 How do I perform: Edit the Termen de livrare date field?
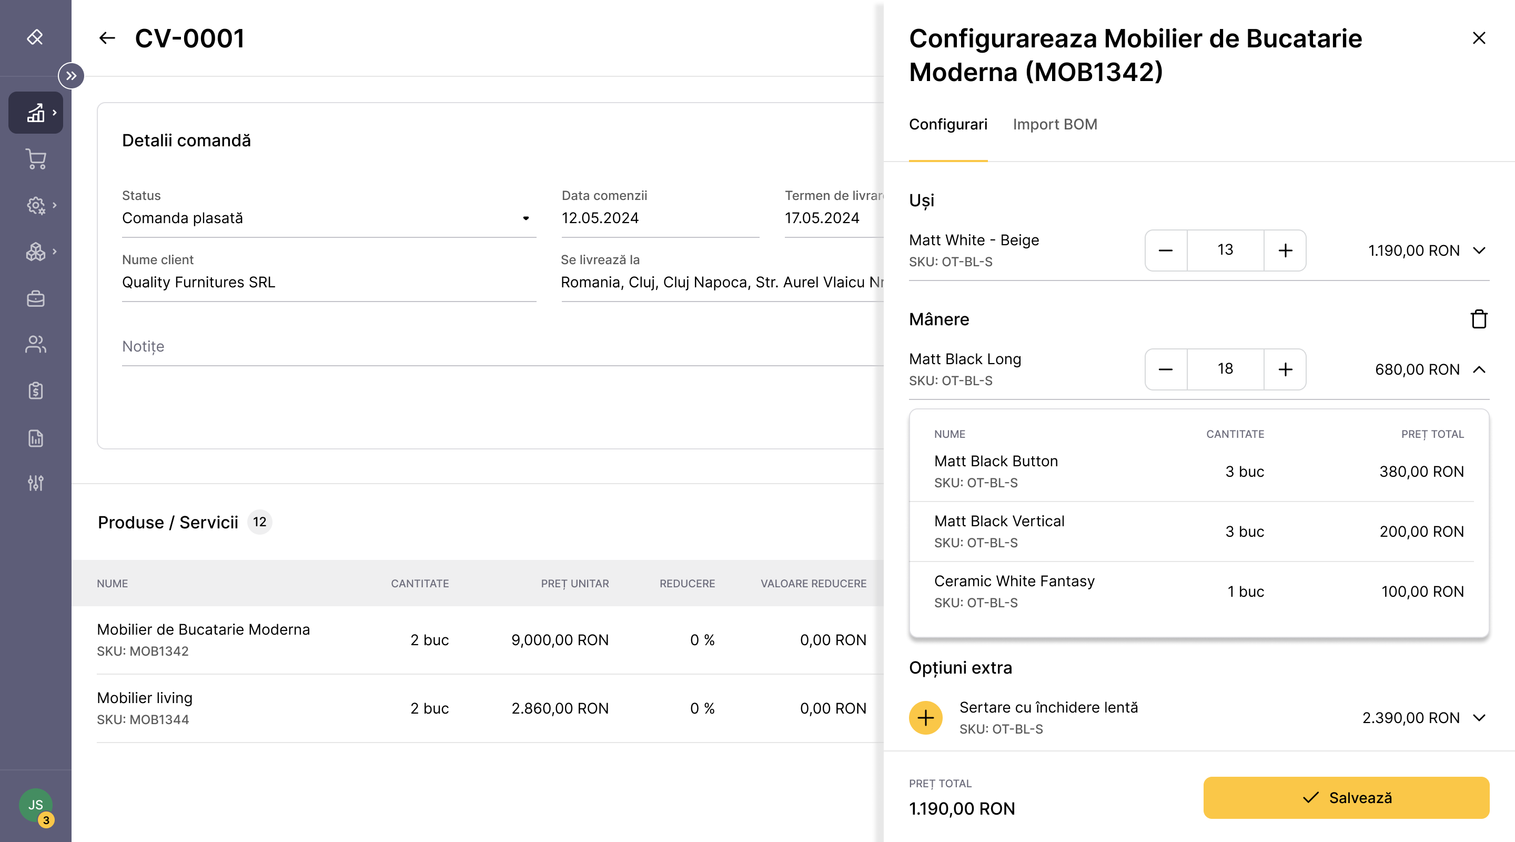(834, 218)
